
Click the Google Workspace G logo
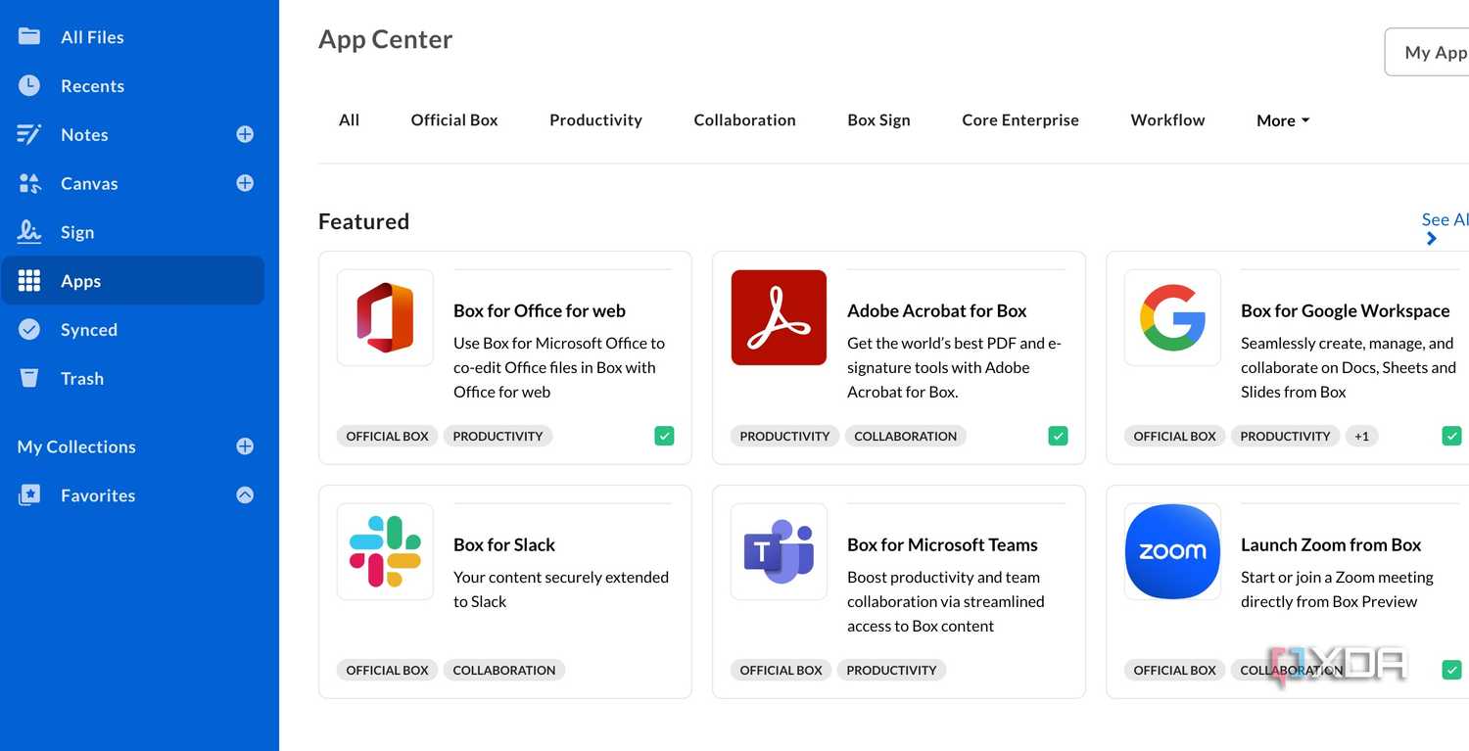[x=1172, y=317]
